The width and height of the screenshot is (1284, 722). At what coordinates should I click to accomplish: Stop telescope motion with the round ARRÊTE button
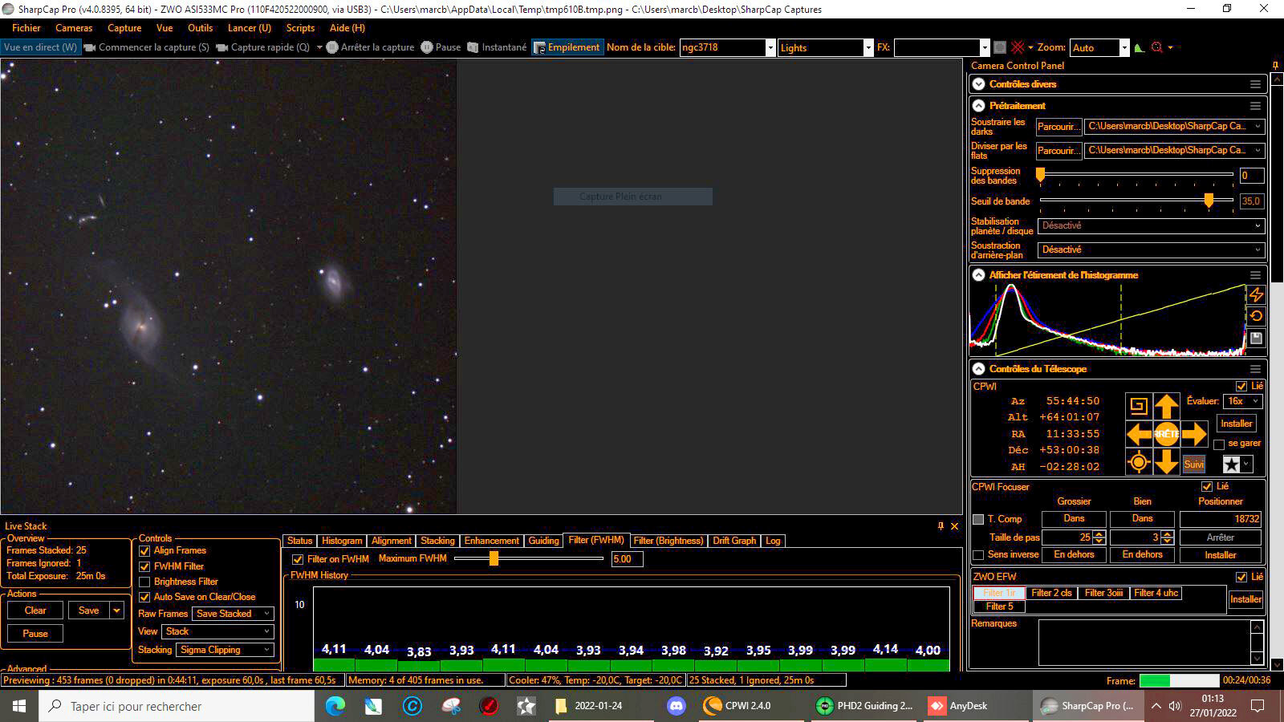pos(1166,434)
